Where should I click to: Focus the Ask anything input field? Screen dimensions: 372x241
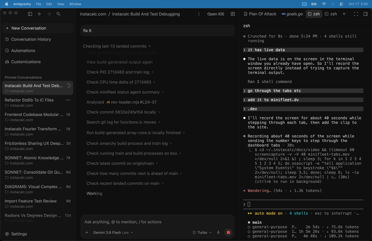(x=158, y=222)
